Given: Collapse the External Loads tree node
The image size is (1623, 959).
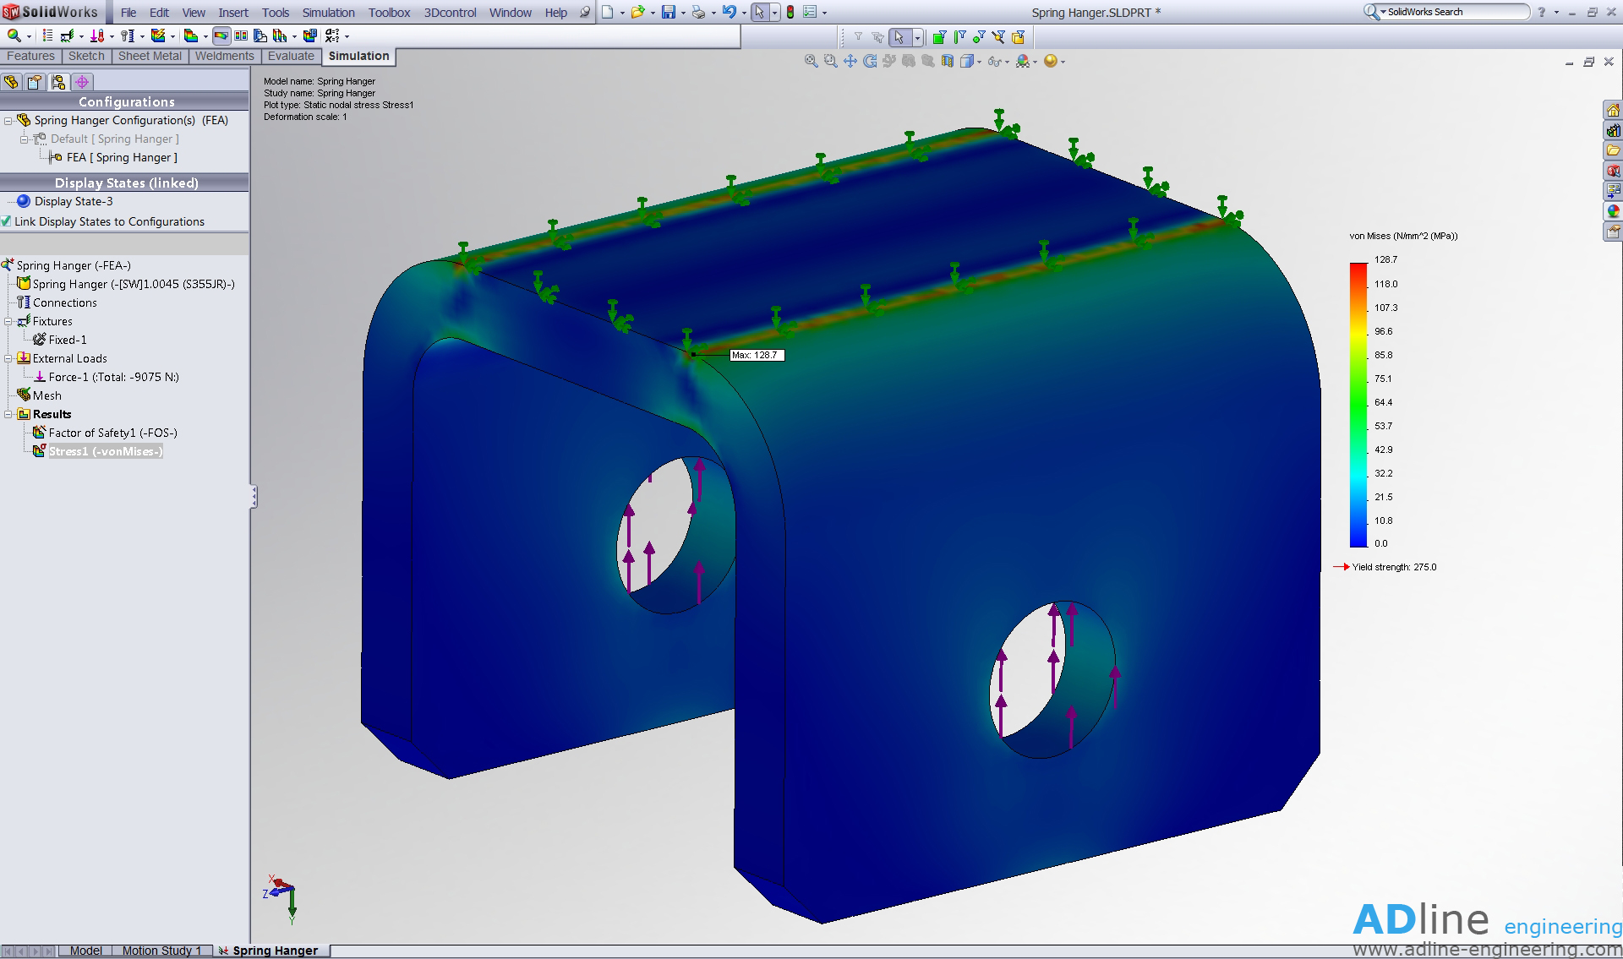Looking at the screenshot, I should [x=8, y=359].
